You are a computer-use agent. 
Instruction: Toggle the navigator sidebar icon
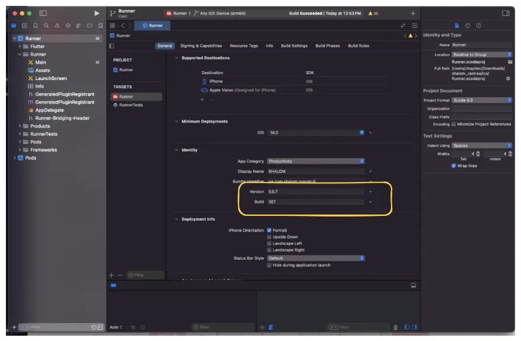43,13
